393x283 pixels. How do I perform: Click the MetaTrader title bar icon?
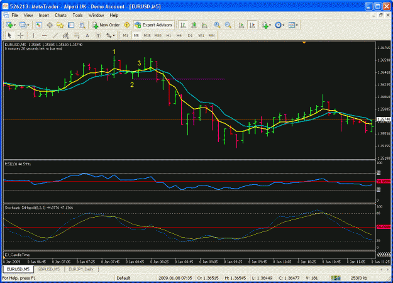tap(5, 6)
